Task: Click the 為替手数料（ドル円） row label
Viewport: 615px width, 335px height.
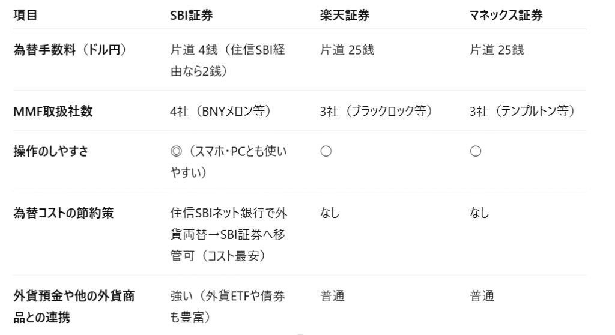Action: 70,50
